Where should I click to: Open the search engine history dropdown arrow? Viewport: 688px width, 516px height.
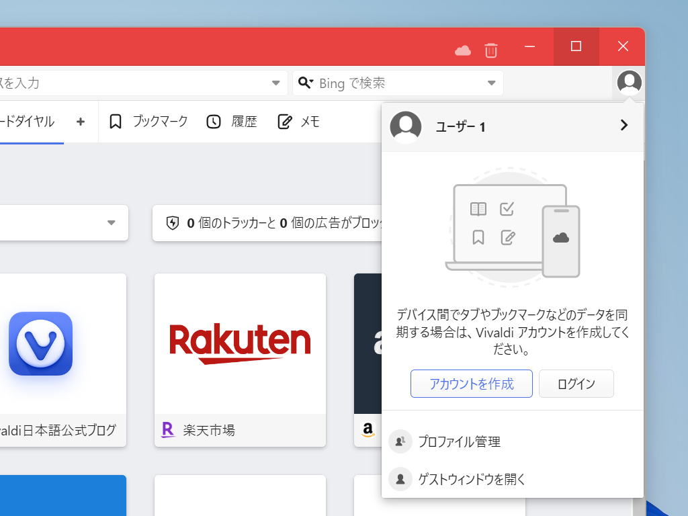pos(491,83)
